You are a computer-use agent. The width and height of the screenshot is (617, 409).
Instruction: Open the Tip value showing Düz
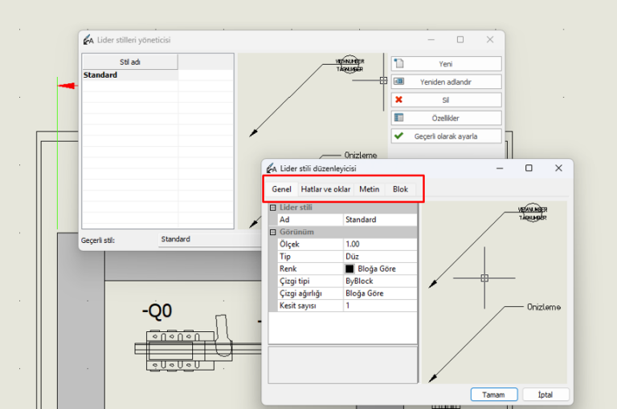pos(380,257)
